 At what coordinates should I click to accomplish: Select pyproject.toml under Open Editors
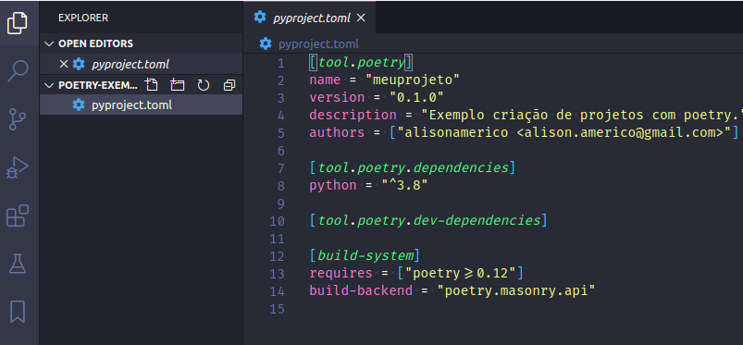click(x=142, y=64)
